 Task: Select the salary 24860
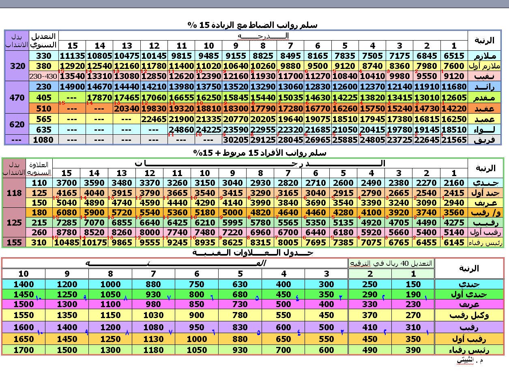coord(181,130)
